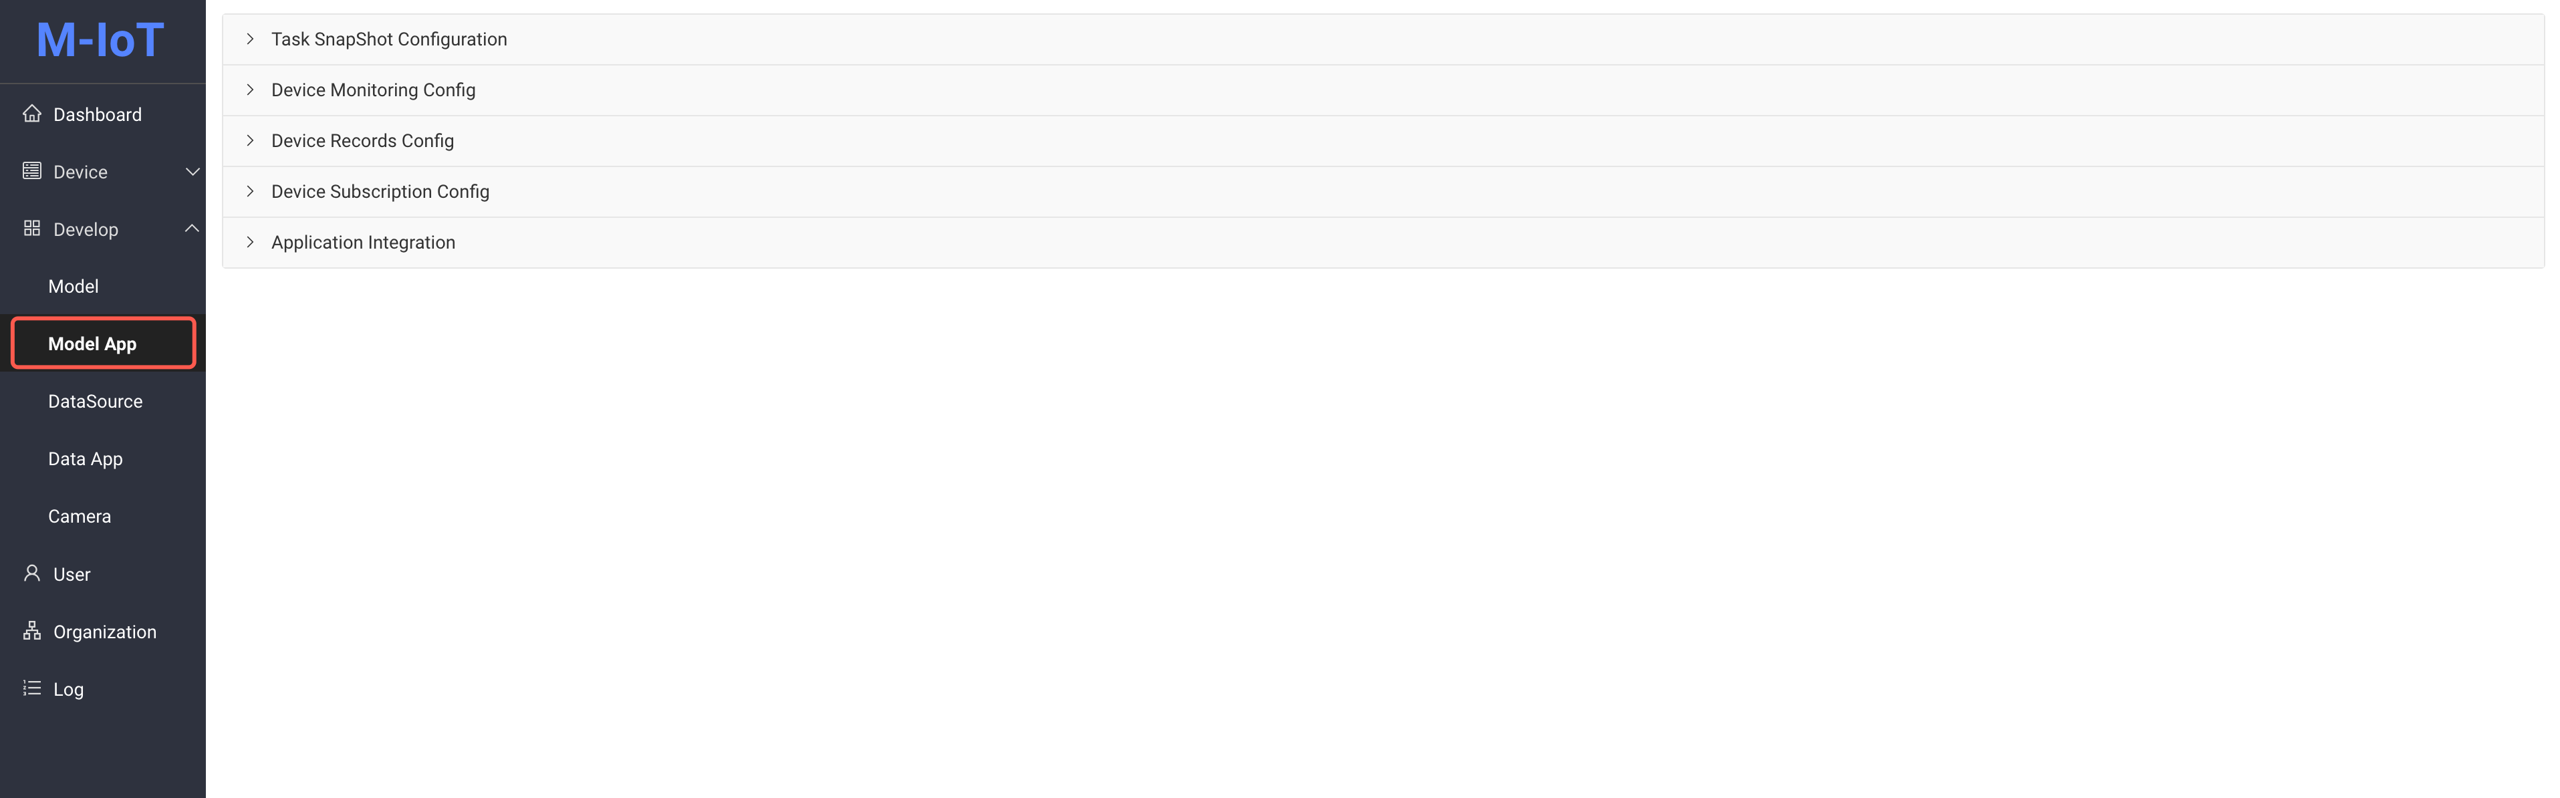
Task: Expand Device Monitoring Config chevron
Action: [x=251, y=90]
